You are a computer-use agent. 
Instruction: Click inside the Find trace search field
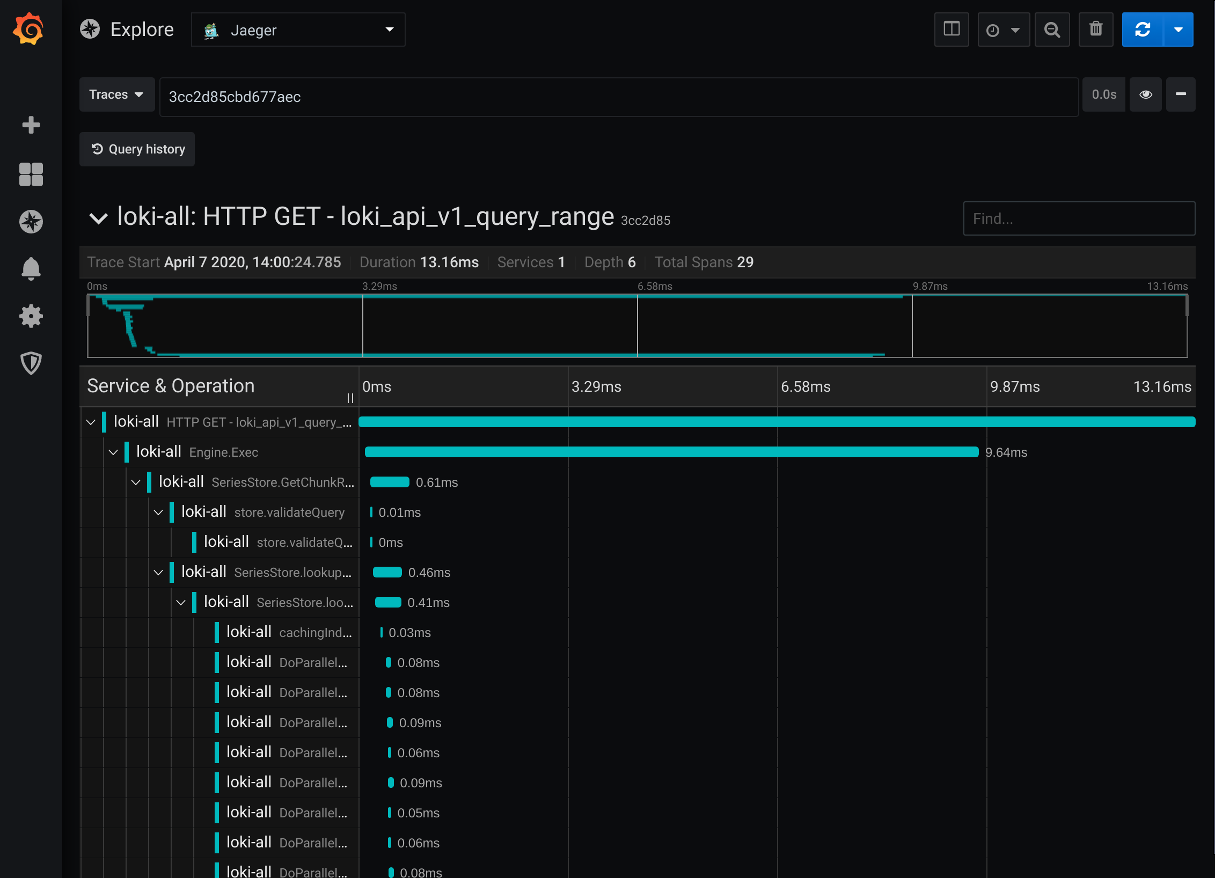1079,218
